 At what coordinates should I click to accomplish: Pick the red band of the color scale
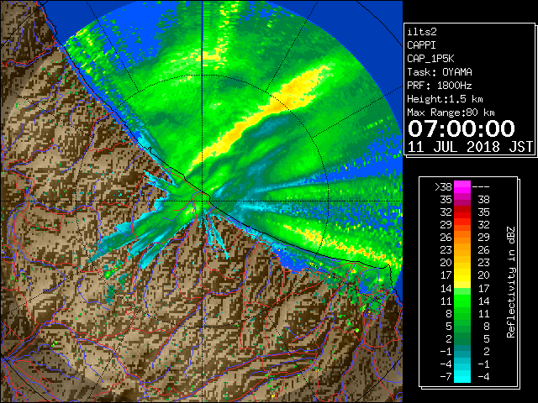click(x=462, y=212)
